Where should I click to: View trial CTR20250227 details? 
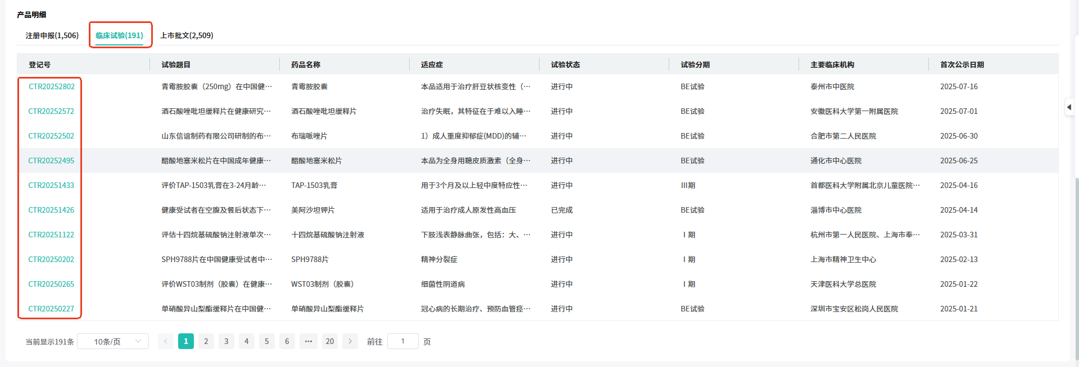coord(51,309)
